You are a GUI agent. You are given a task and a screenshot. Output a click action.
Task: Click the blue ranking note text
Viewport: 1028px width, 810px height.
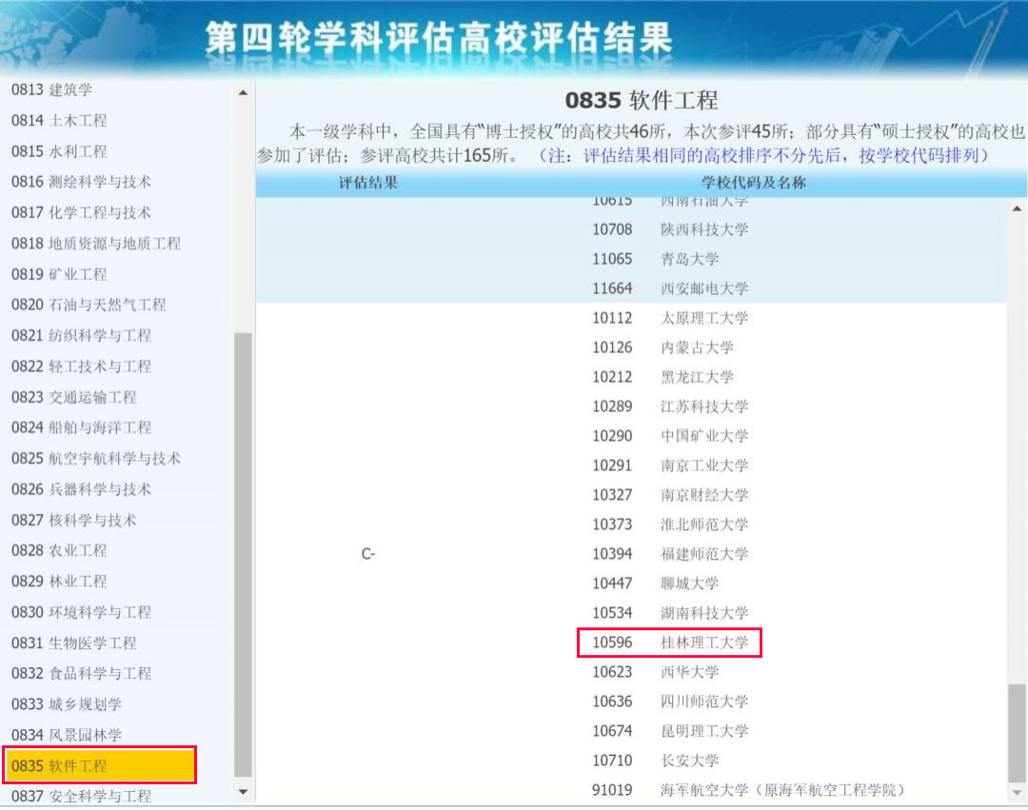click(762, 155)
